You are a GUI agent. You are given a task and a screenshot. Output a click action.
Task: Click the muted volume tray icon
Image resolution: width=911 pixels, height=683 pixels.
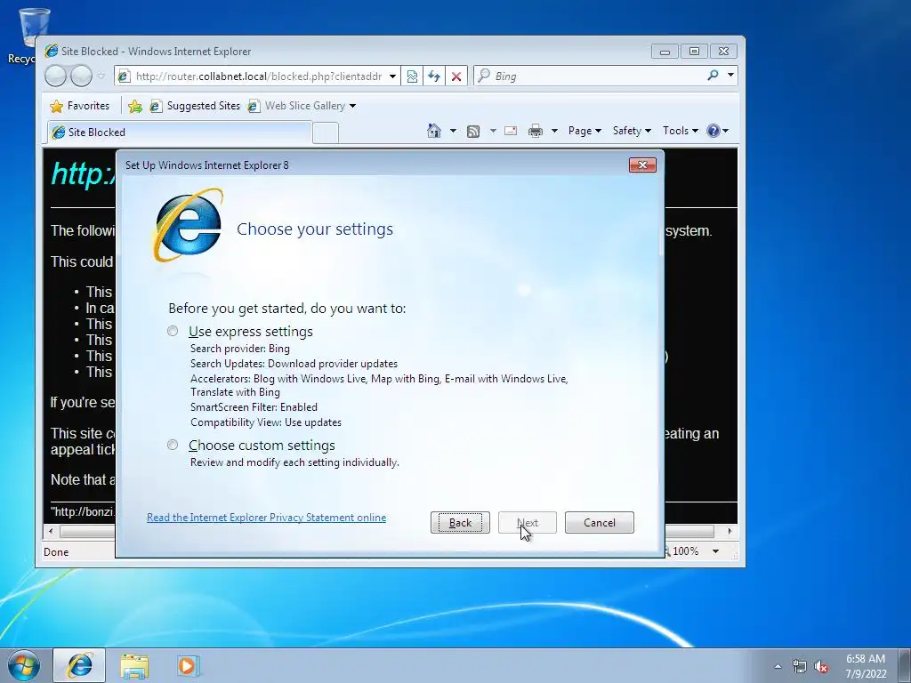(x=821, y=666)
